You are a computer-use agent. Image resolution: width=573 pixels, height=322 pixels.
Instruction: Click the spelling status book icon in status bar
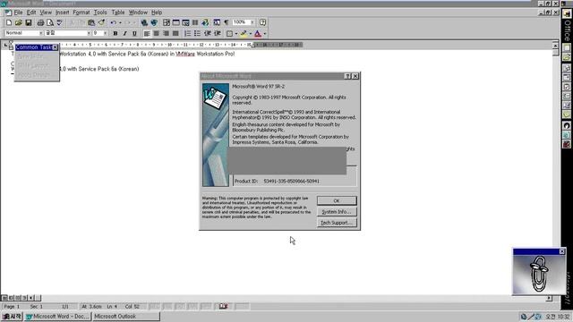[x=223, y=306]
